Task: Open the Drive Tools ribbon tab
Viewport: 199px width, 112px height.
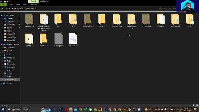Action: click(x=33, y=4)
